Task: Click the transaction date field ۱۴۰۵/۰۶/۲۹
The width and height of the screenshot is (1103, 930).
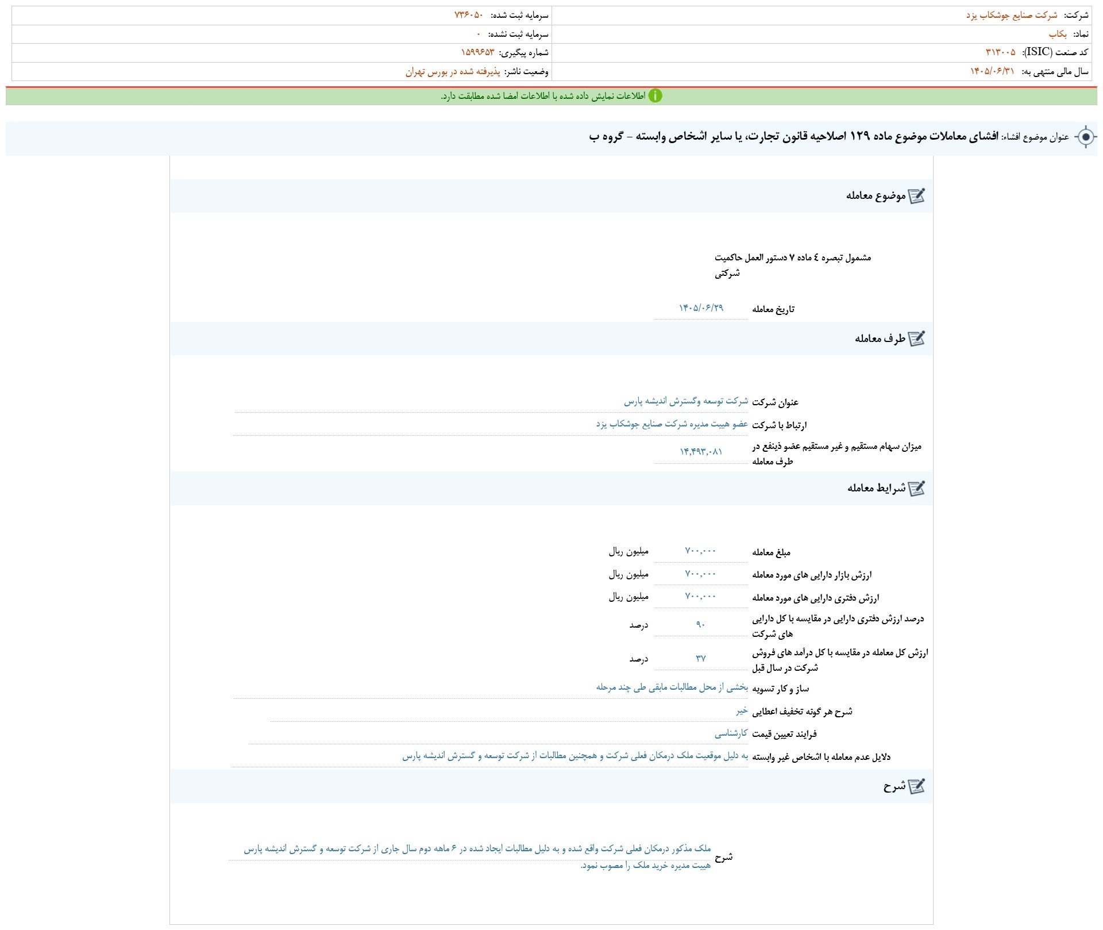Action: [x=701, y=308]
